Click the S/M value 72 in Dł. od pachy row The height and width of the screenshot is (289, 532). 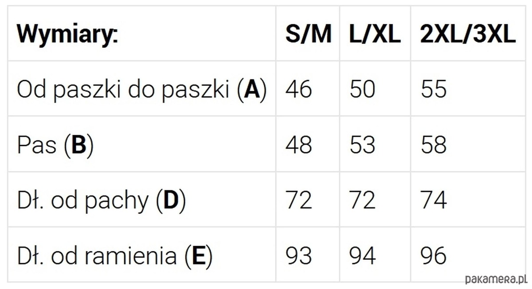click(299, 200)
